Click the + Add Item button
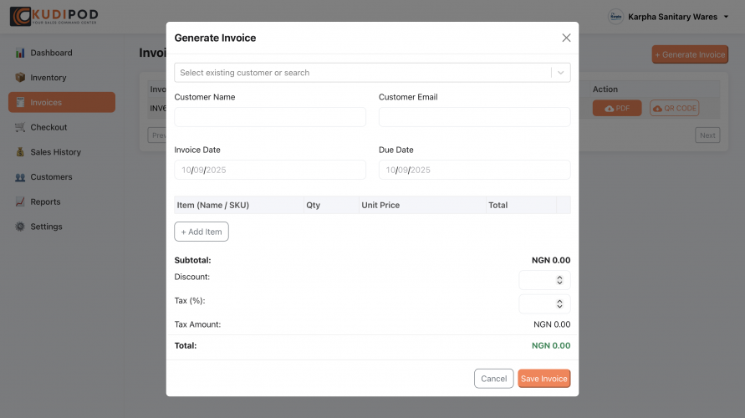 coord(202,232)
